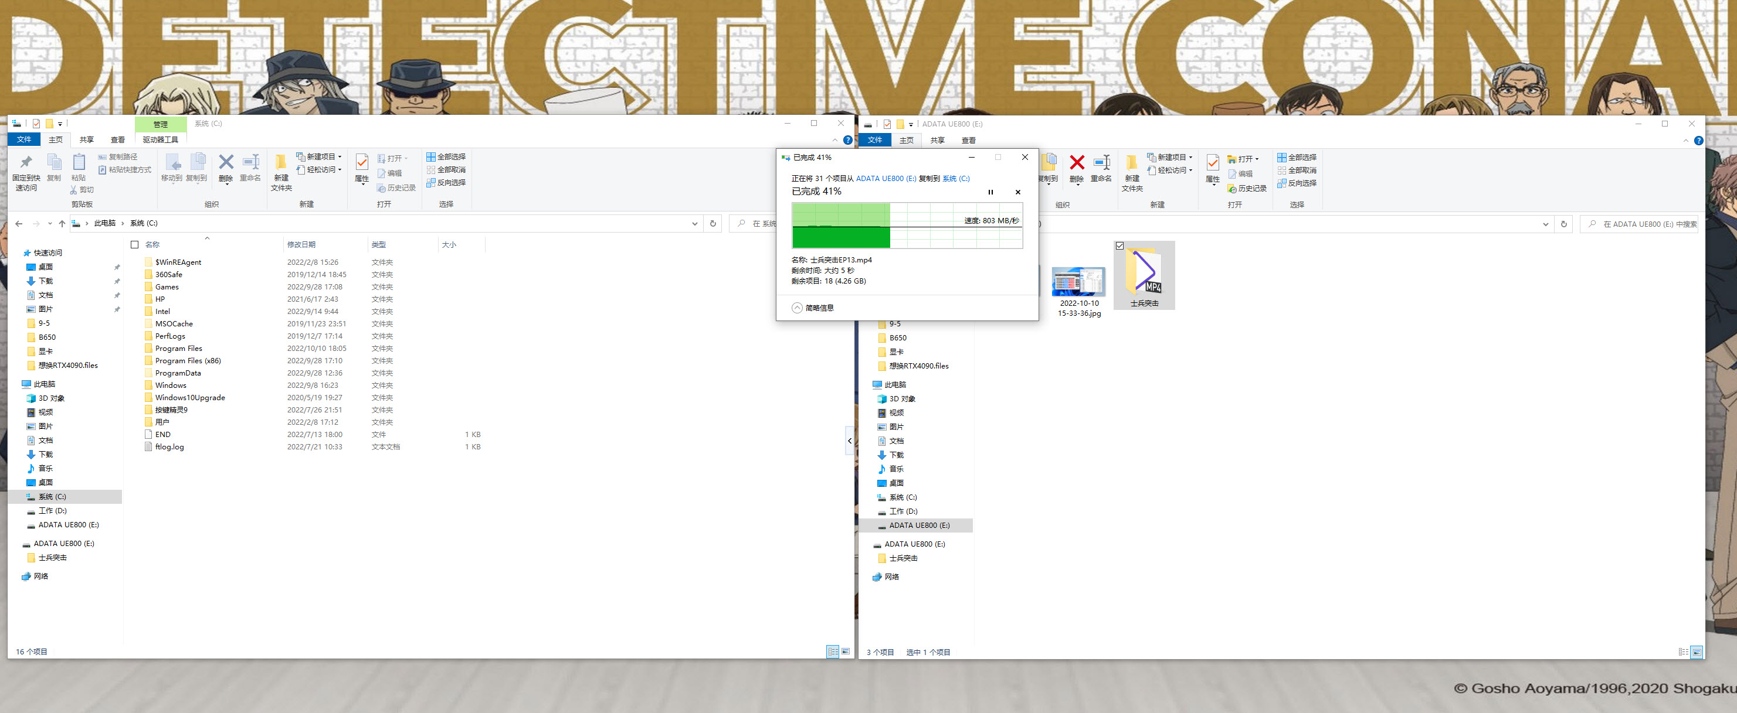
Task: Click the copy progress speed graph
Action: [907, 226]
